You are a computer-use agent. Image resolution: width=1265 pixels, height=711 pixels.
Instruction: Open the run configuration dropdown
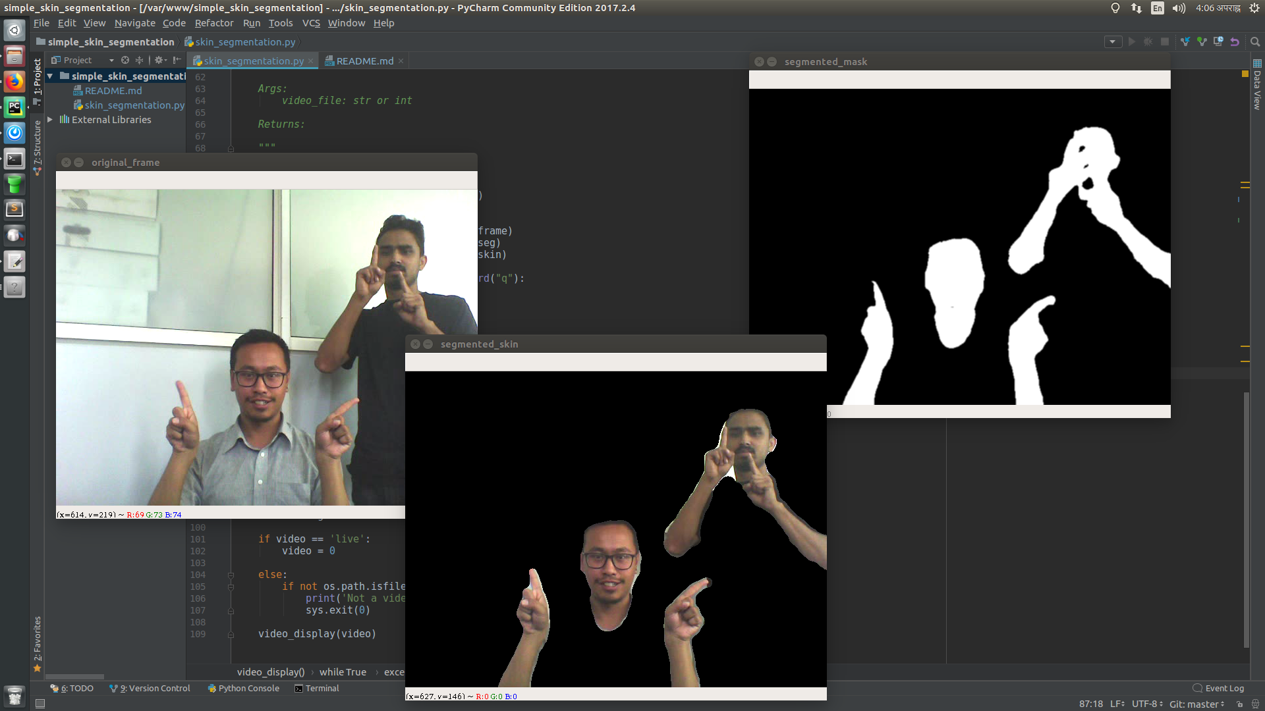click(1113, 41)
